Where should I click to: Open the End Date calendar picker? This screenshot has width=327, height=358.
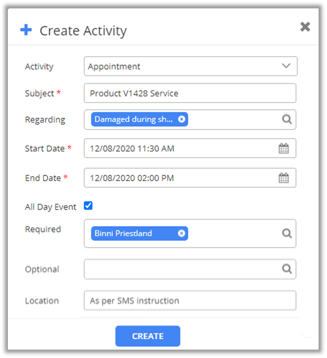283,178
